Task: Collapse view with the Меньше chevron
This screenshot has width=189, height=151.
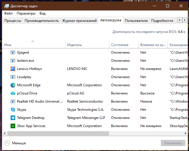Action: click(x=7, y=143)
